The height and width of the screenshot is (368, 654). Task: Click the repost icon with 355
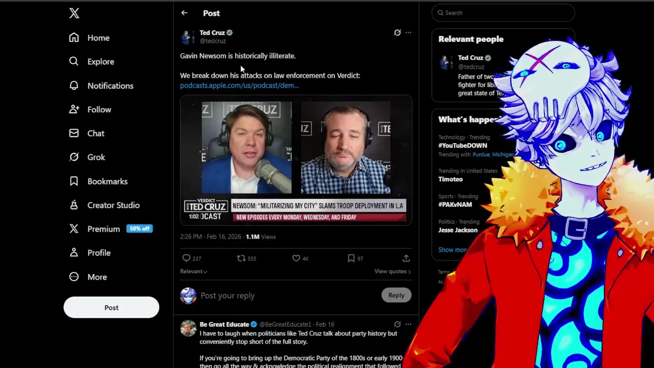point(241,258)
